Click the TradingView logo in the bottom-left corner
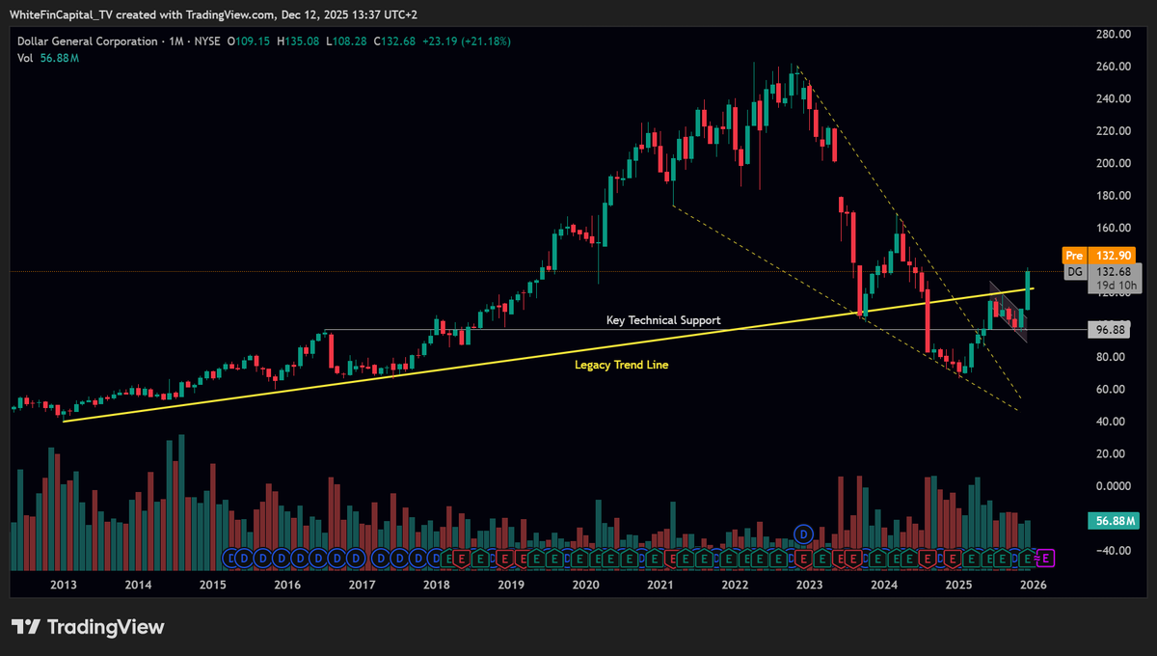The width and height of the screenshot is (1157, 656). 87,627
